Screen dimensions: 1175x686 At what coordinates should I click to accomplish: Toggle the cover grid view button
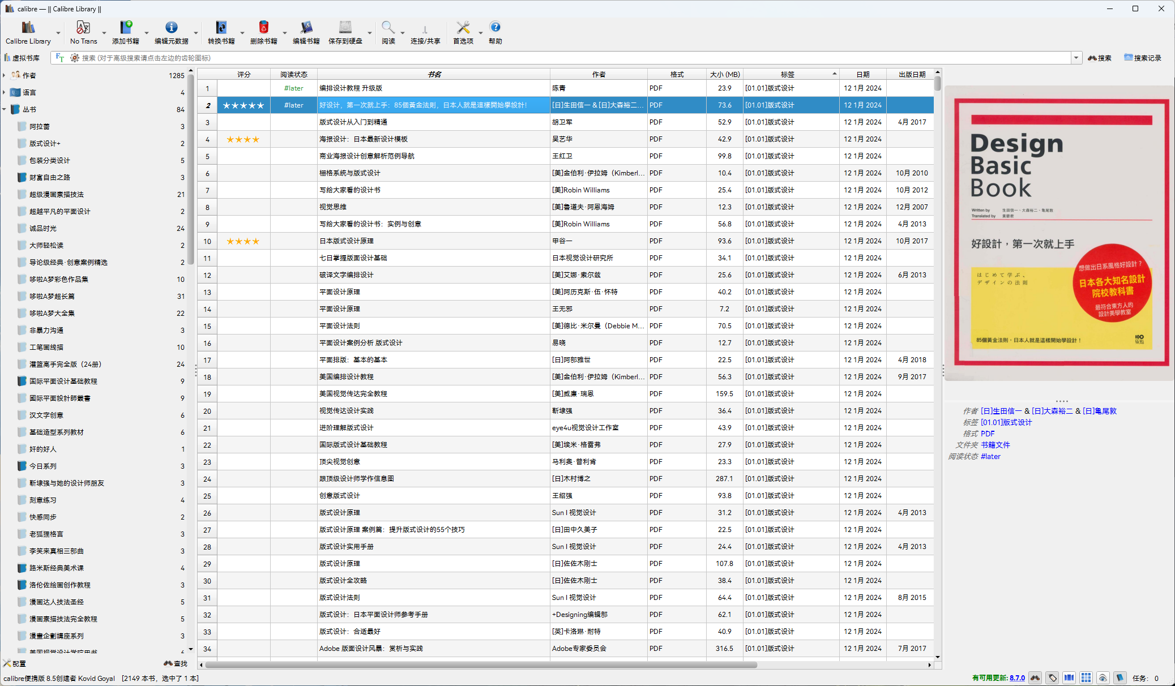1086,678
